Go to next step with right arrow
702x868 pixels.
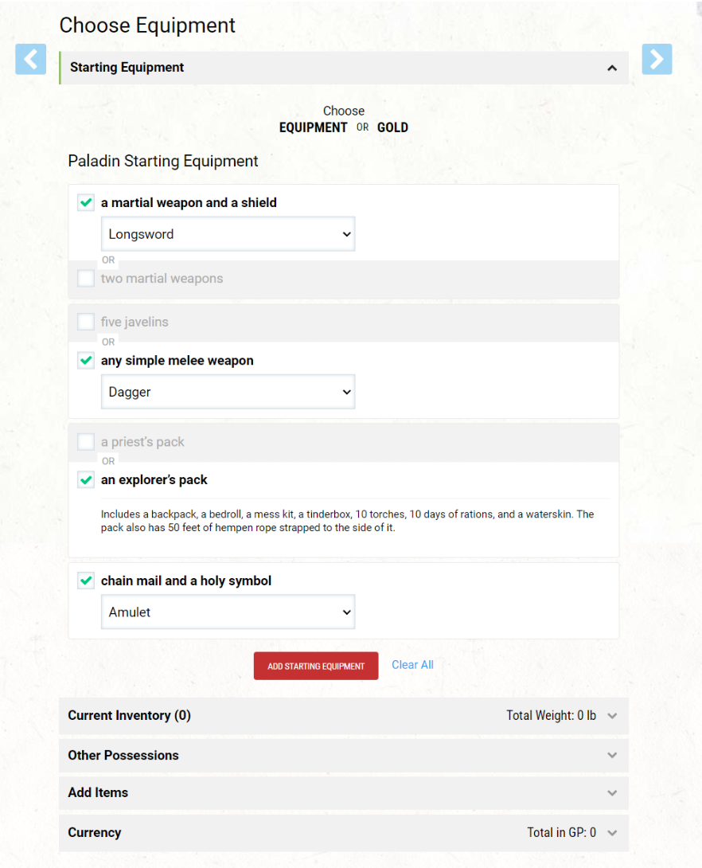[657, 59]
